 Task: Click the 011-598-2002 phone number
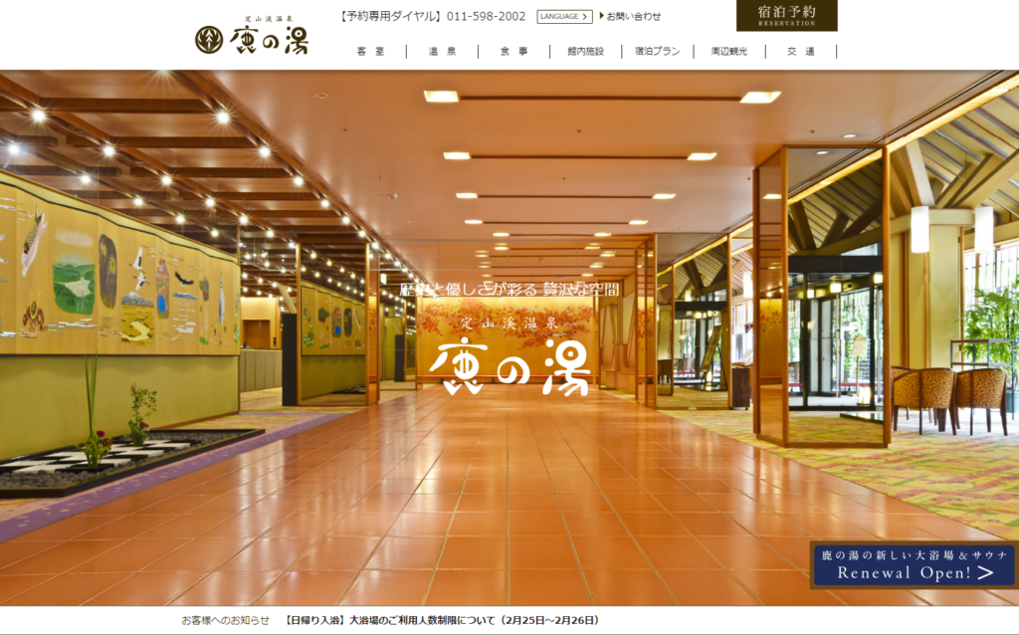coord(488,16)
